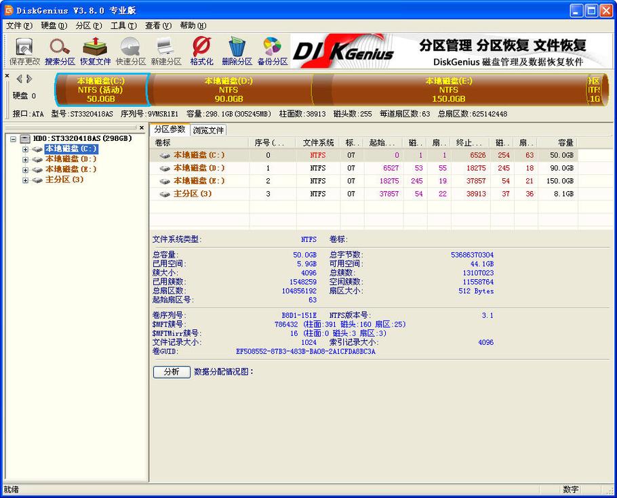Click the 8.1GB capacity cell
The image size is (617, 498).
[x=563, y=194]
